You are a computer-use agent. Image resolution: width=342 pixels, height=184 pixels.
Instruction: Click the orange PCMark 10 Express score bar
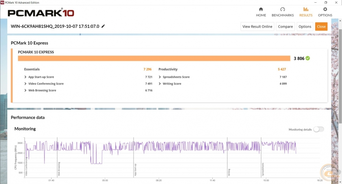pos(154,58)
